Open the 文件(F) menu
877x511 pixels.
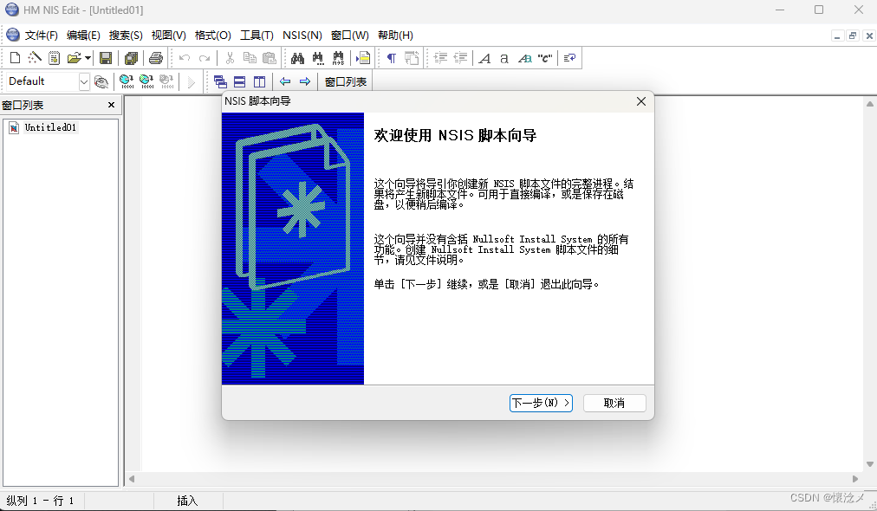41,36
